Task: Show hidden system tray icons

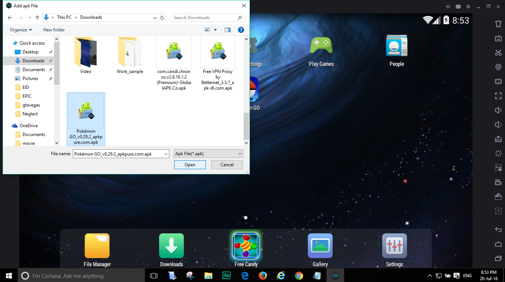Action: (430, 275)
